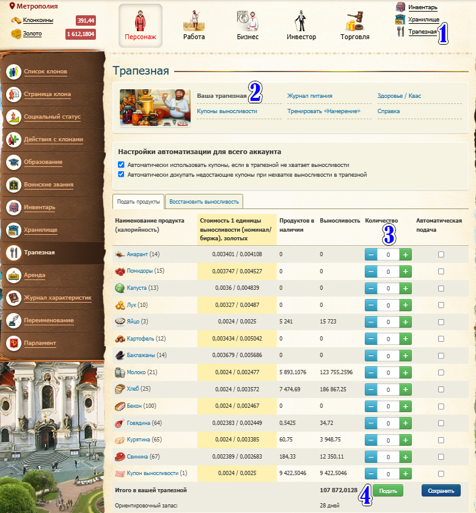The width and height of the screenshot is (476, 513).
Task: Open the Журнал питания link
Action: pos(310,96)
